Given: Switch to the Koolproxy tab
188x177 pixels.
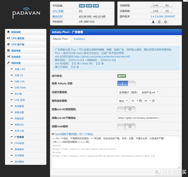Looking at the screenshot, I should [x=79, y=39].
